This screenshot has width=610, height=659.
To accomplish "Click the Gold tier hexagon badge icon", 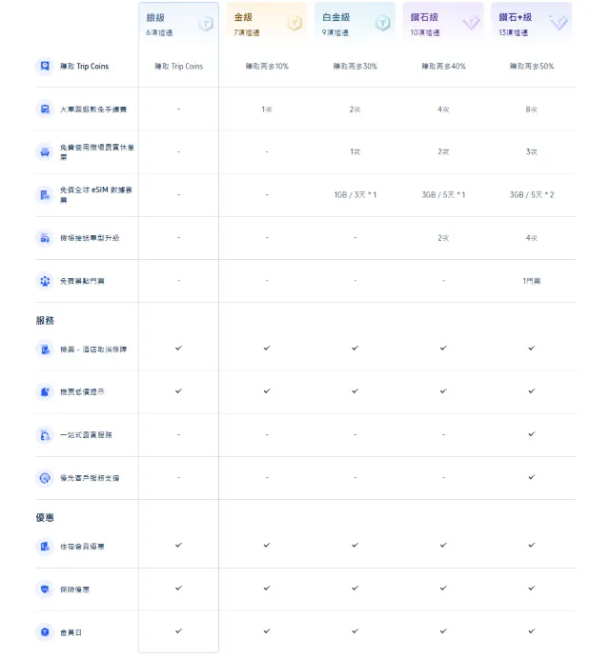I will (295, 23).
